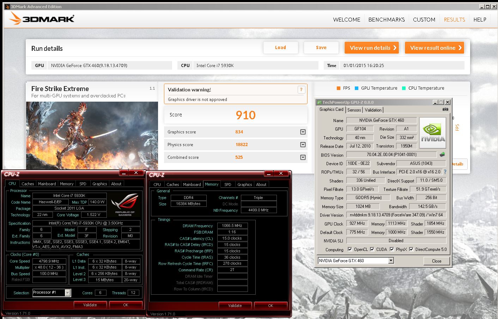Click DRAM Frequency value 1066.5 MHz
This screenshot has width=498, height=319.
232,226
